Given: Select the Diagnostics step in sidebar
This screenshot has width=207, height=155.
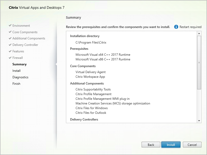Looking at the screenshot, I should pos(20,77).
